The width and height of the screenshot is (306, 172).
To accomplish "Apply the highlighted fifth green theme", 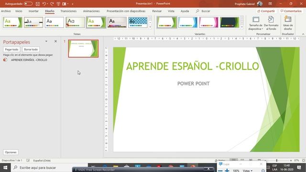I will (96, 22).
